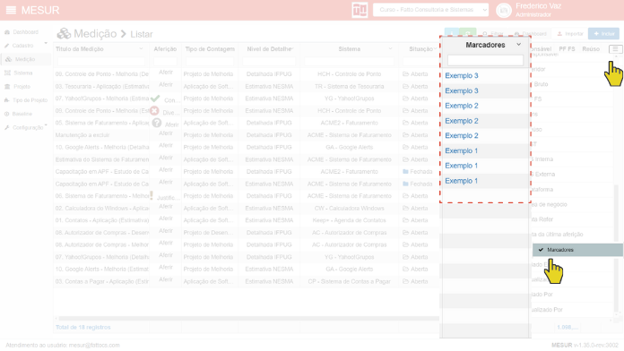Click TR - Sistema de Tesouraria cell
Image resolution: width=624 pixels, height=351 pixels.
click(349, 86)
